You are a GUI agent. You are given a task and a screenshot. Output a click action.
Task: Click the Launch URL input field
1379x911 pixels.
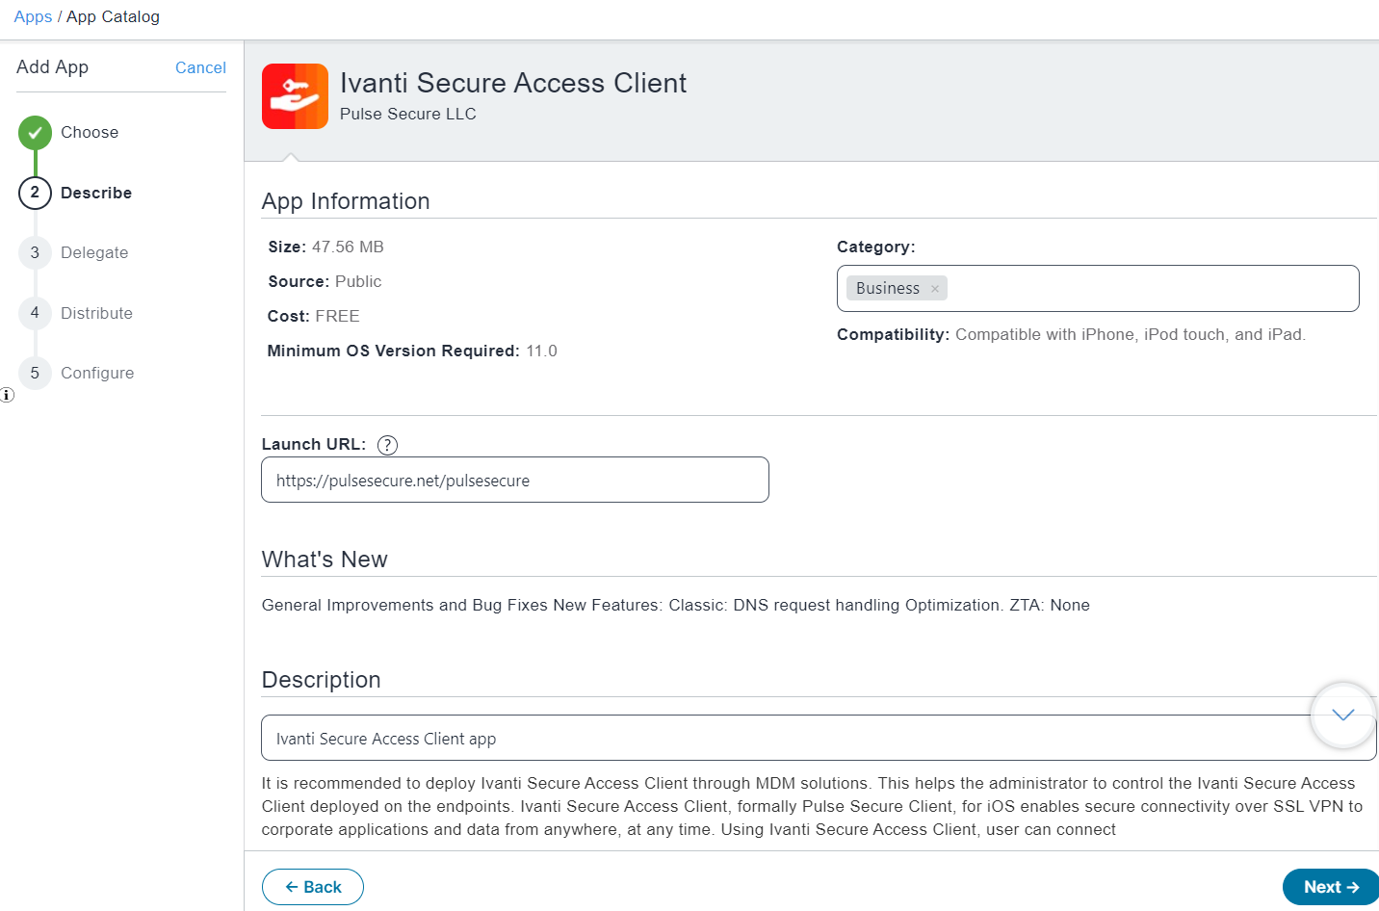(x=515, y=480)
